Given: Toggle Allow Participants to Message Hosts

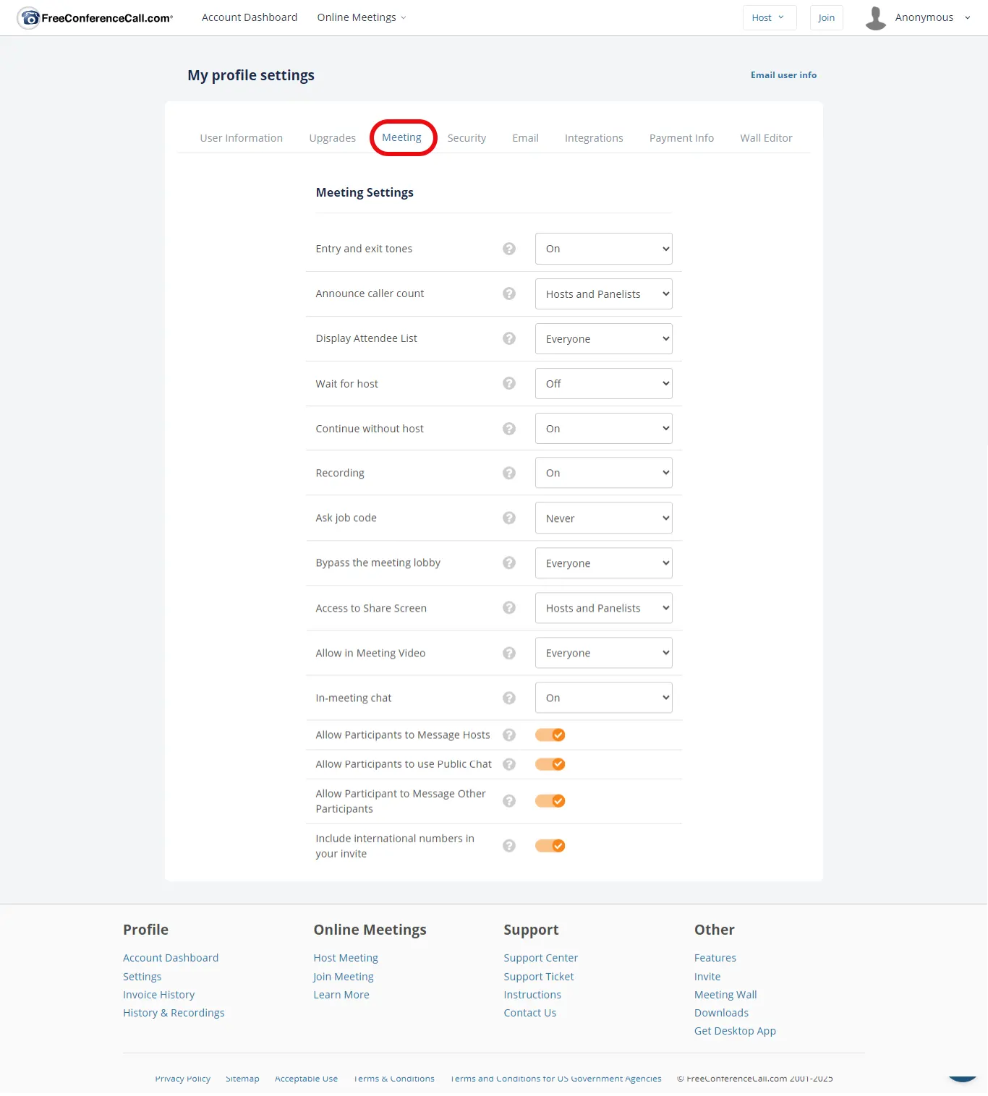Looking at the screenshot, I should tap(550, 735).
